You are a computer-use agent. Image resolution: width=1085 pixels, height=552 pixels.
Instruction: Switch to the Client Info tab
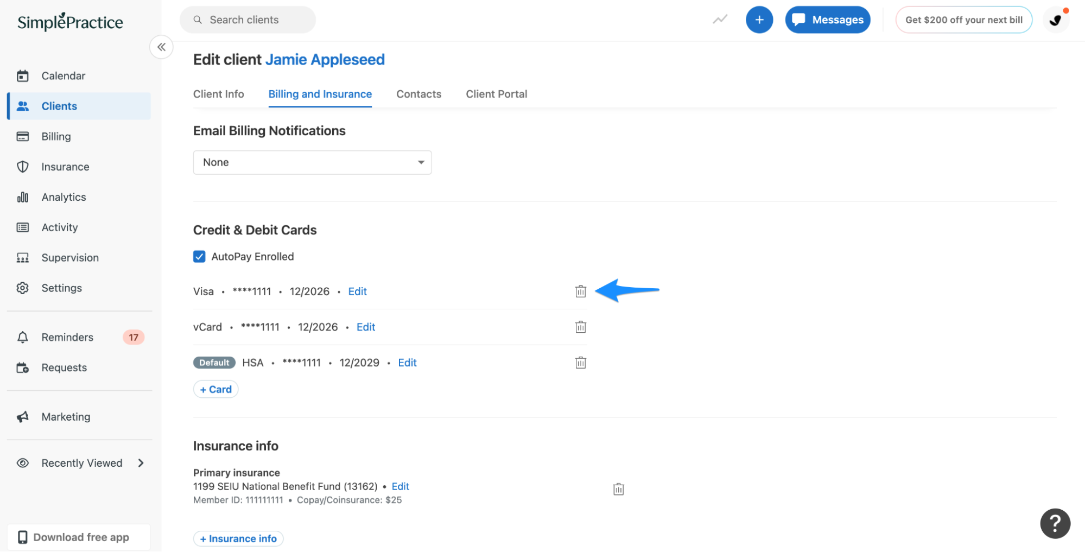pyautogui.click(x=218, y=94)
